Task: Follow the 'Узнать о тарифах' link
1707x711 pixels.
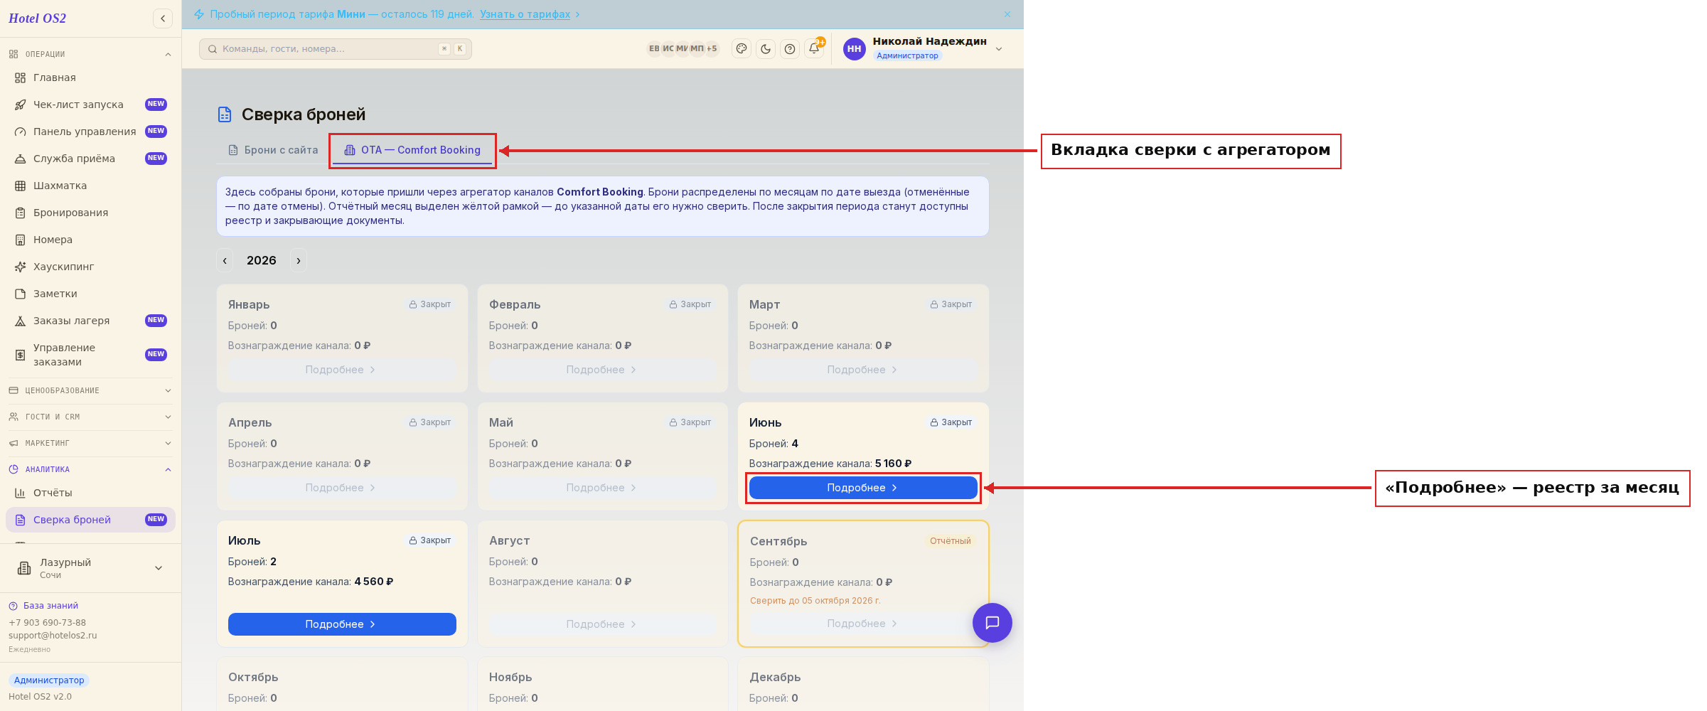Action: 525,14
